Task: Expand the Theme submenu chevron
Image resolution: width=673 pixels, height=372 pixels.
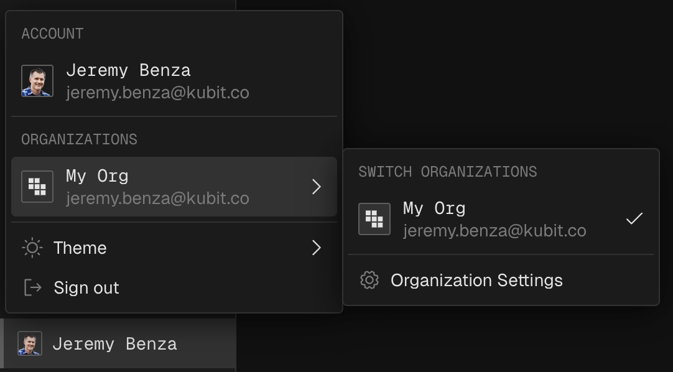Action: 317,248
